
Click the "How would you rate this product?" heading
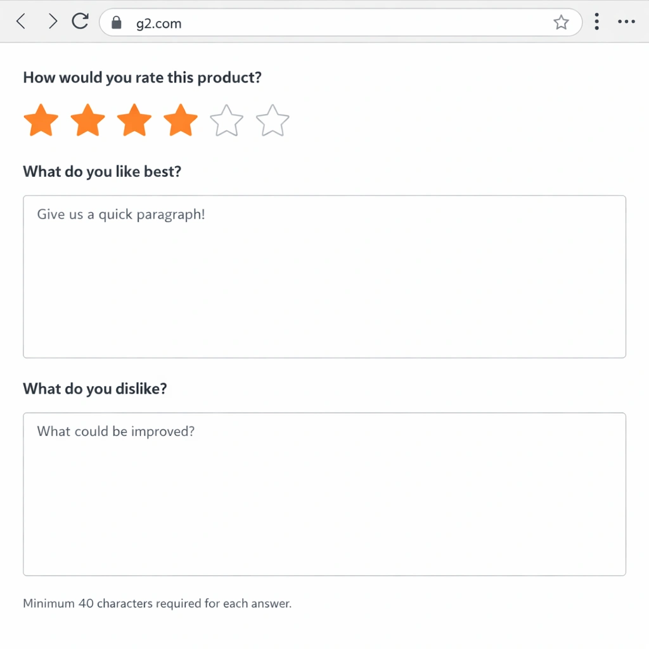[x=142, y=78]
